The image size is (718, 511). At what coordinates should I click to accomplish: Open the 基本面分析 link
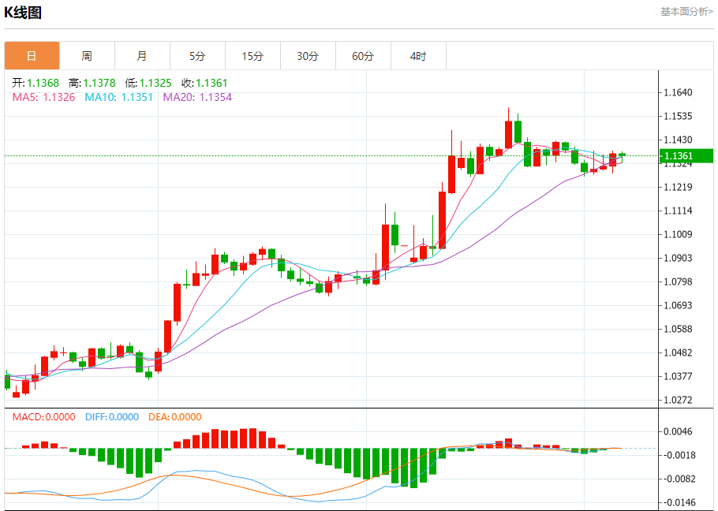(x=686, y=12)
